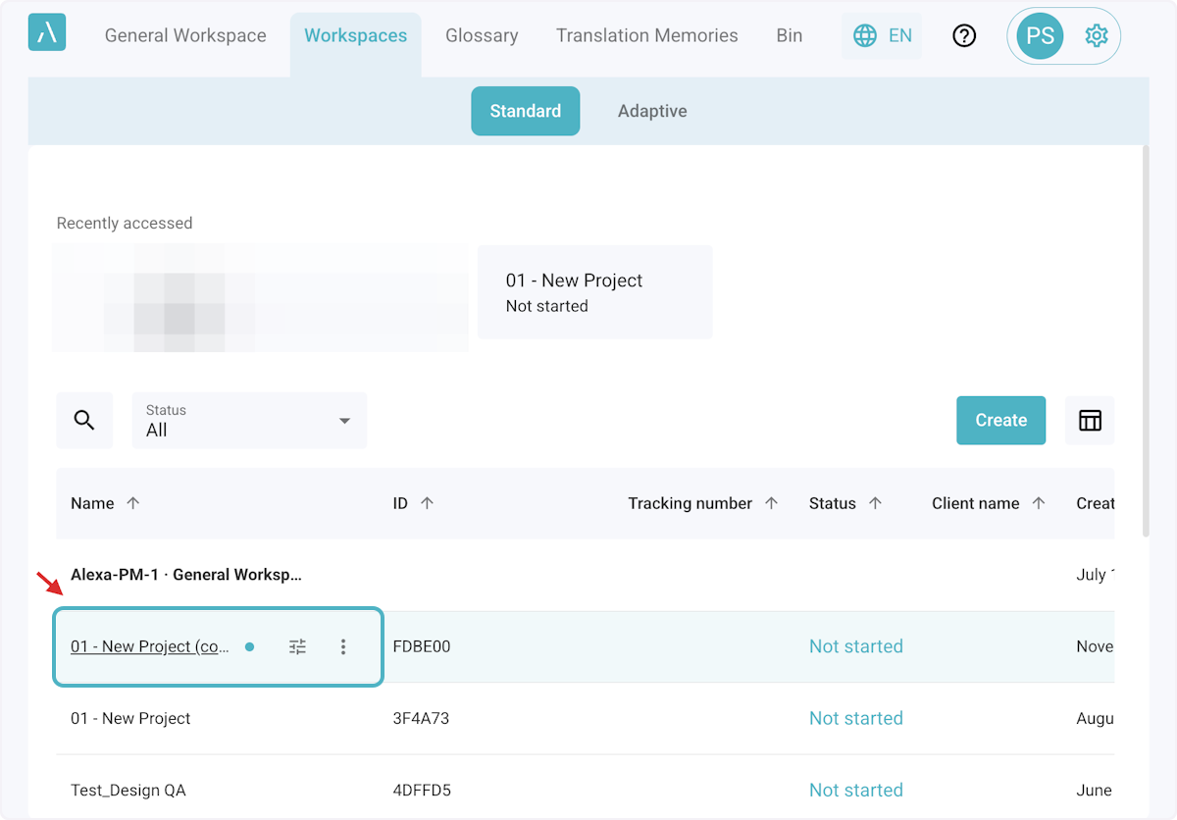Click the PS user avatar

[1040, 36]
